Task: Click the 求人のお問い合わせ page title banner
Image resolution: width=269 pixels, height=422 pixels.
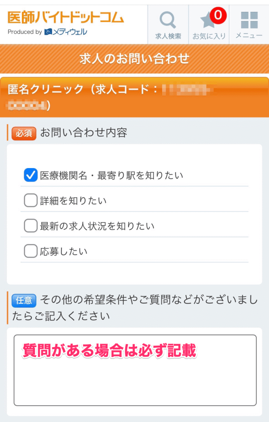Action: click(134, 59)
